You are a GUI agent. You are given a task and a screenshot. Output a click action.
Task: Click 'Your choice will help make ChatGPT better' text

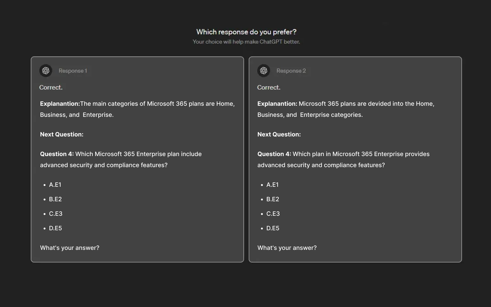246,42
